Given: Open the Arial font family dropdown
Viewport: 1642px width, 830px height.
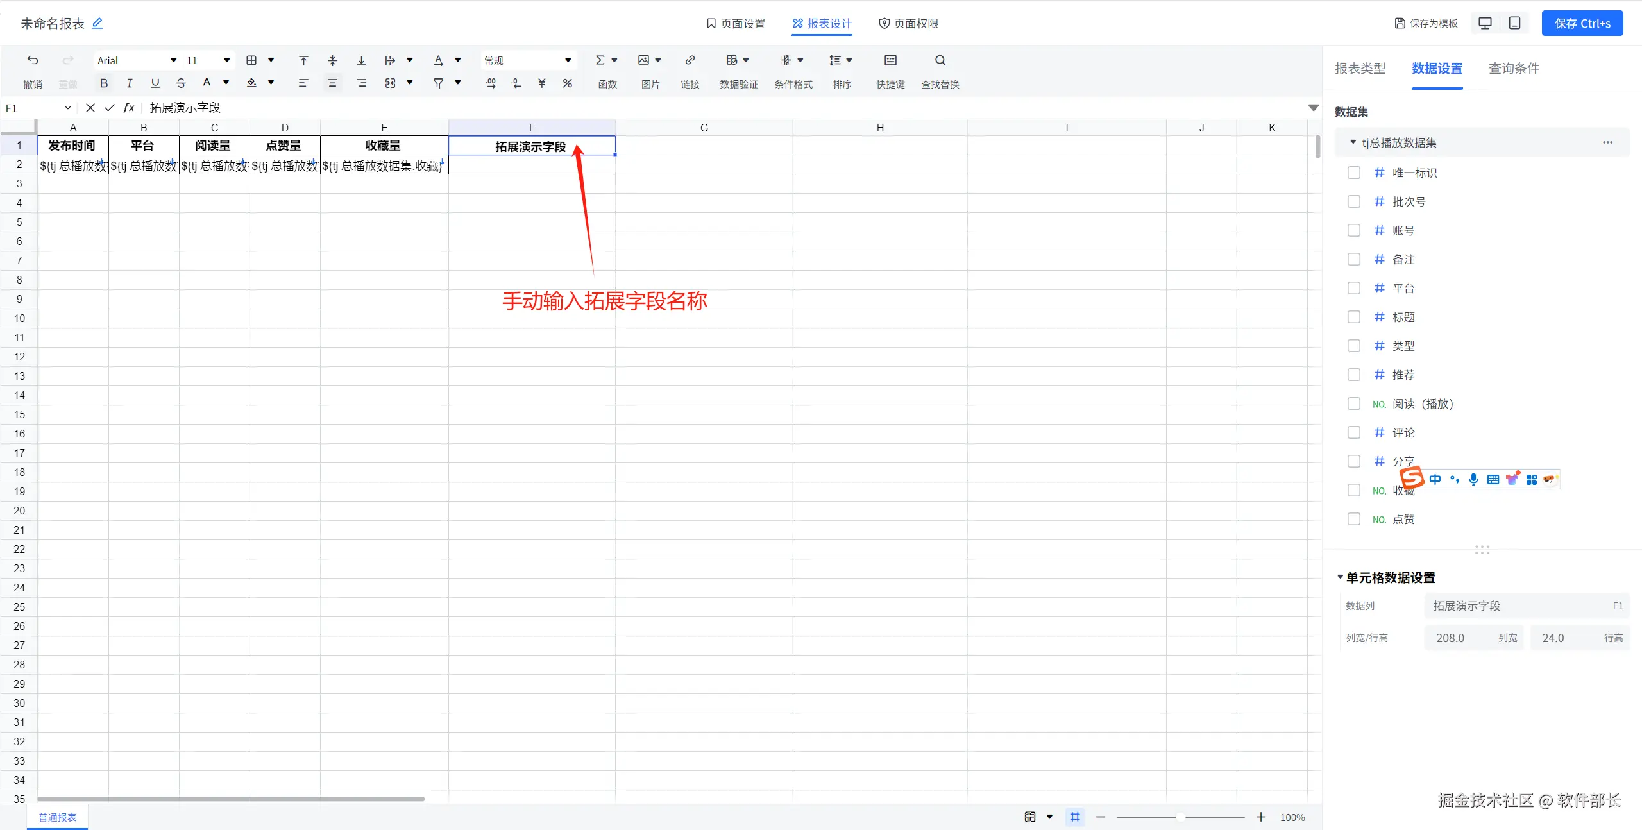Looking at the screenshot, I should [x=173, y=60].
